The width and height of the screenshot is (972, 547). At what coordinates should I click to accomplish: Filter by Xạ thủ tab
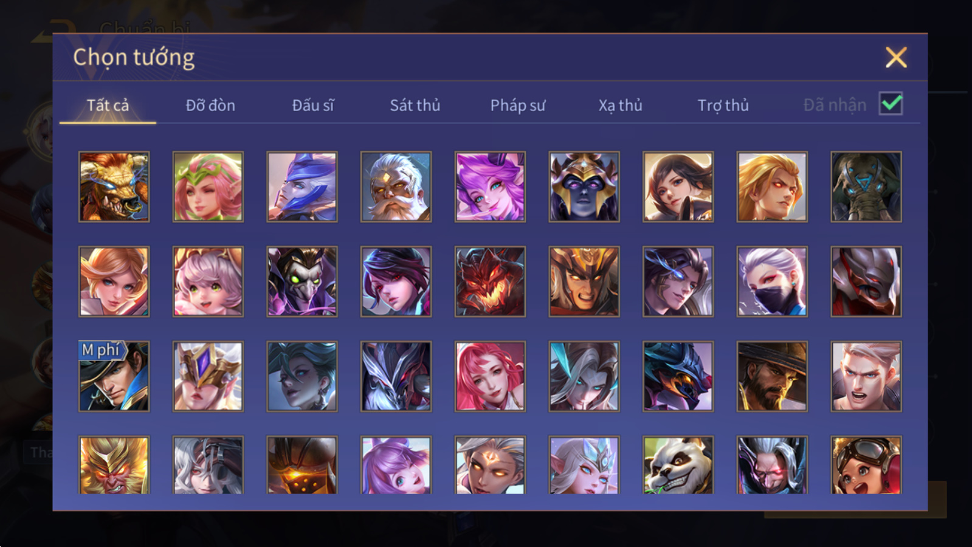(x=620, y=105)
